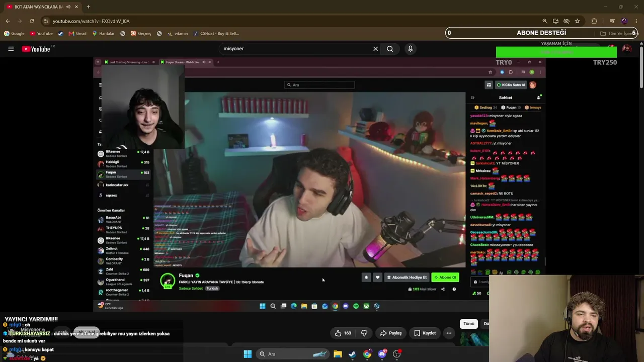Select the Fuqan Stream - Watch Live tab
The width and height of the screenshot is (644, 362).
pyautogui.click(x=185, y=62)
